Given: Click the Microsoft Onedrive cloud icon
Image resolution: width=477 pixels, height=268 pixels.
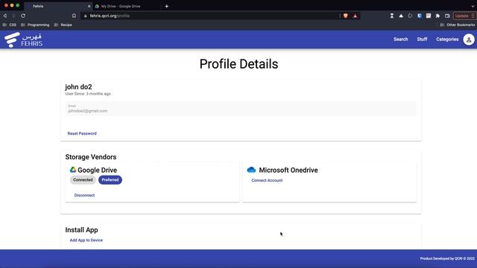Looking at the screenshot, I should (251, 170).
